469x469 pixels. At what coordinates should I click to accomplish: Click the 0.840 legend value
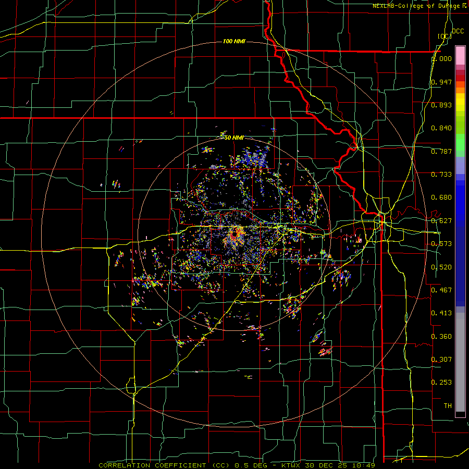coord(441,128)
